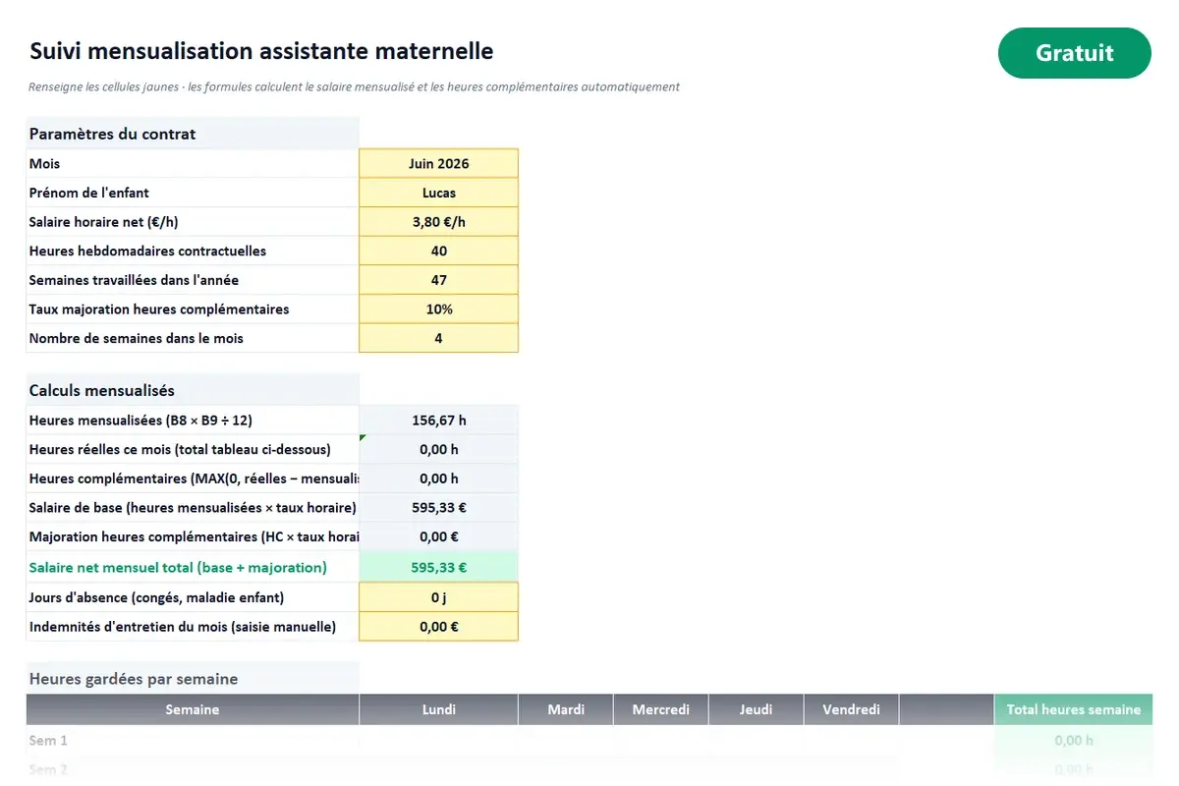This screenshot has width=1179, height=786.
Task: Click the Indemnités d'entretien input cell
Action: click(438, 627)
